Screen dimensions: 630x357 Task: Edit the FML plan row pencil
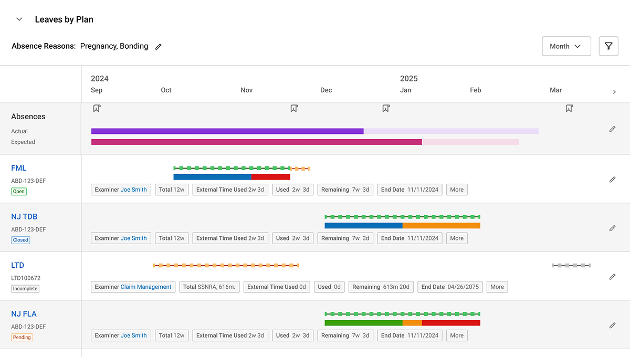coord(612,180)
